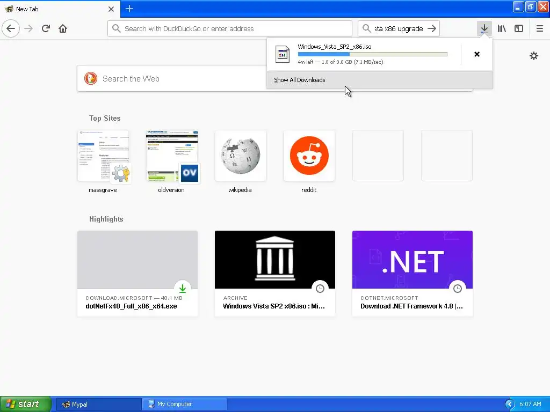Click the history clock badge on Archive card
The width and height of the screenshot is (550, 412).
coord(320,288)
